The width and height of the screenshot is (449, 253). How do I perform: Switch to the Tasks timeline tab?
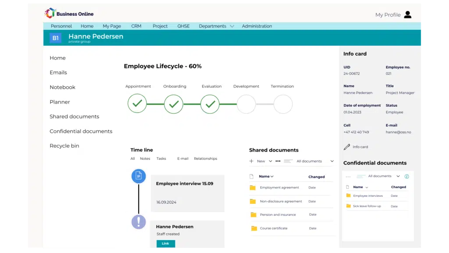[x=161, y=159]
